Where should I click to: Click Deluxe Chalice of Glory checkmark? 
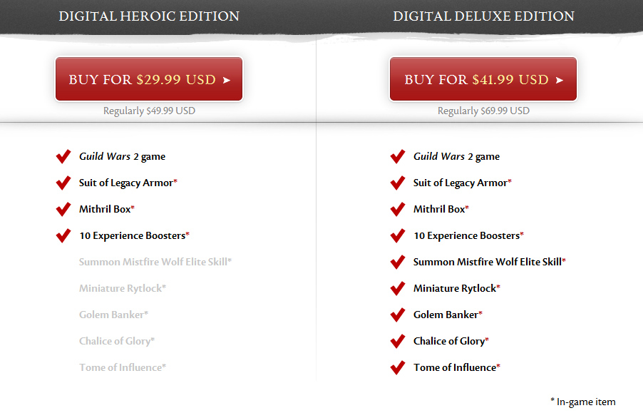[x=398, y=341]
